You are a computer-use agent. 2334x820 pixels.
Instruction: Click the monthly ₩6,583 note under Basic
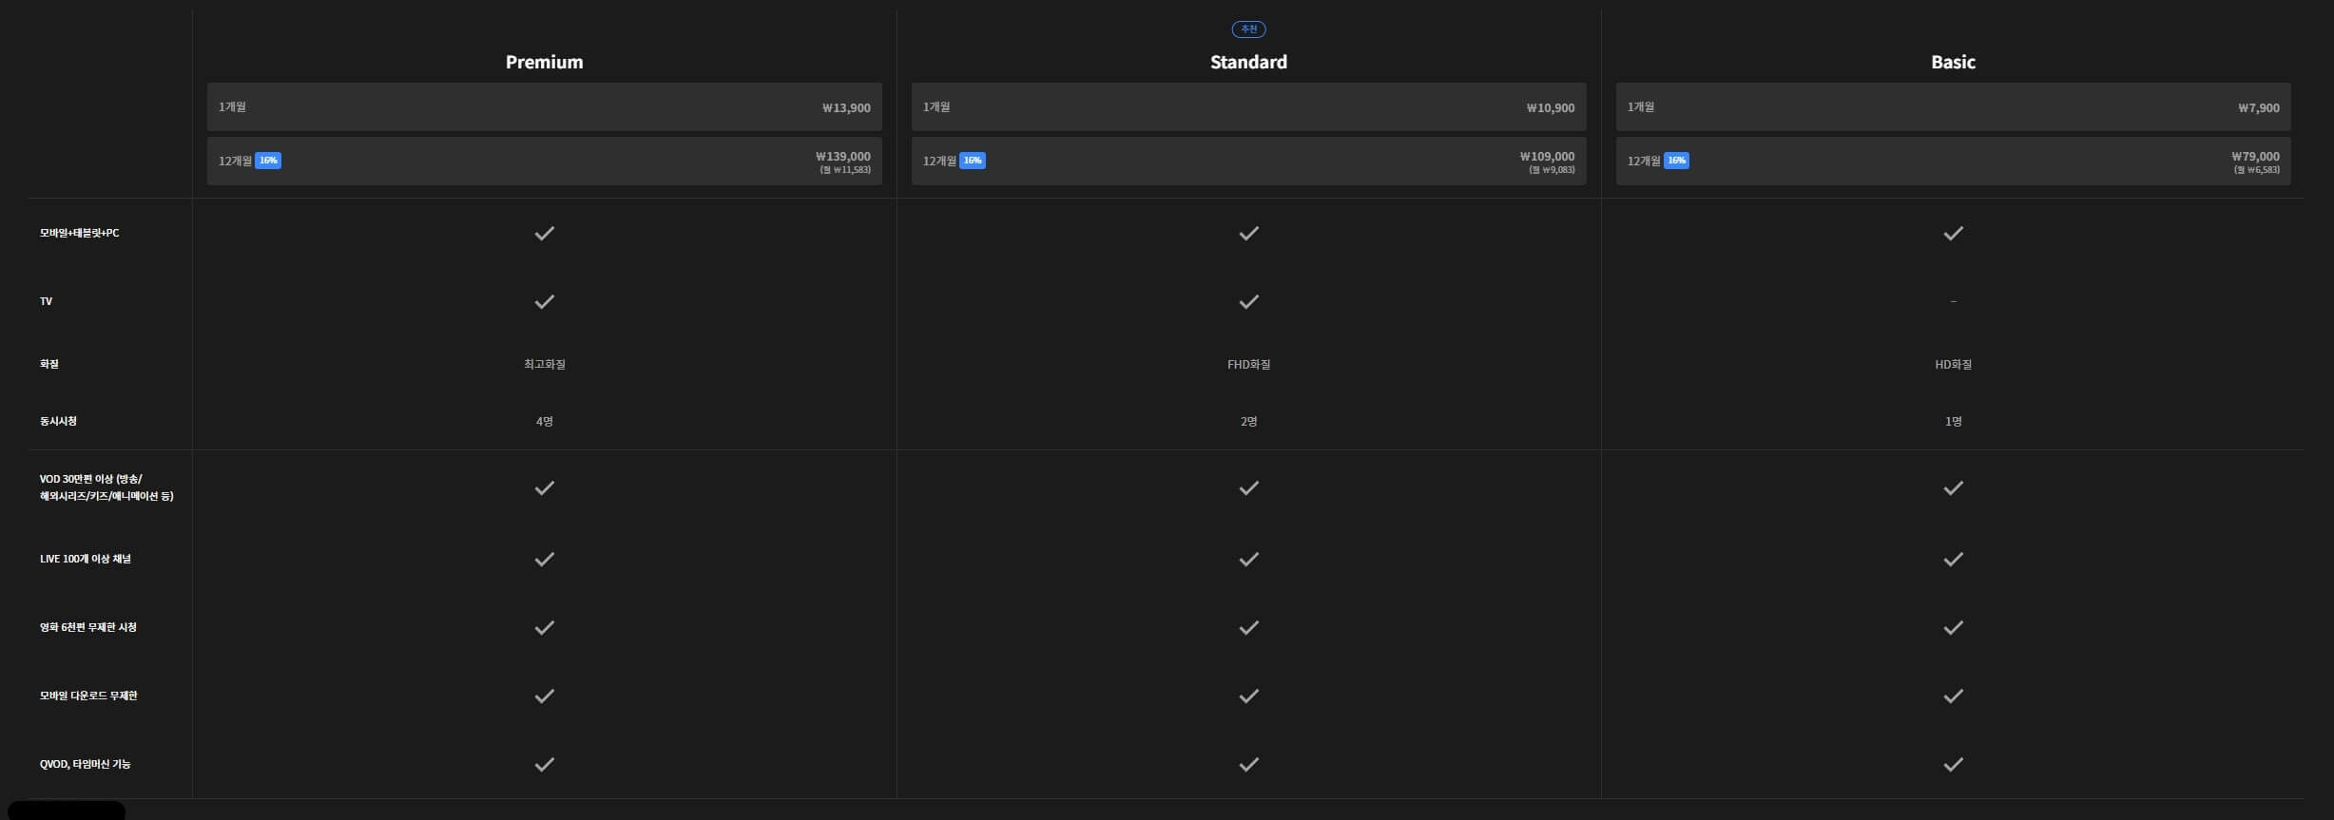point(2256,170)
